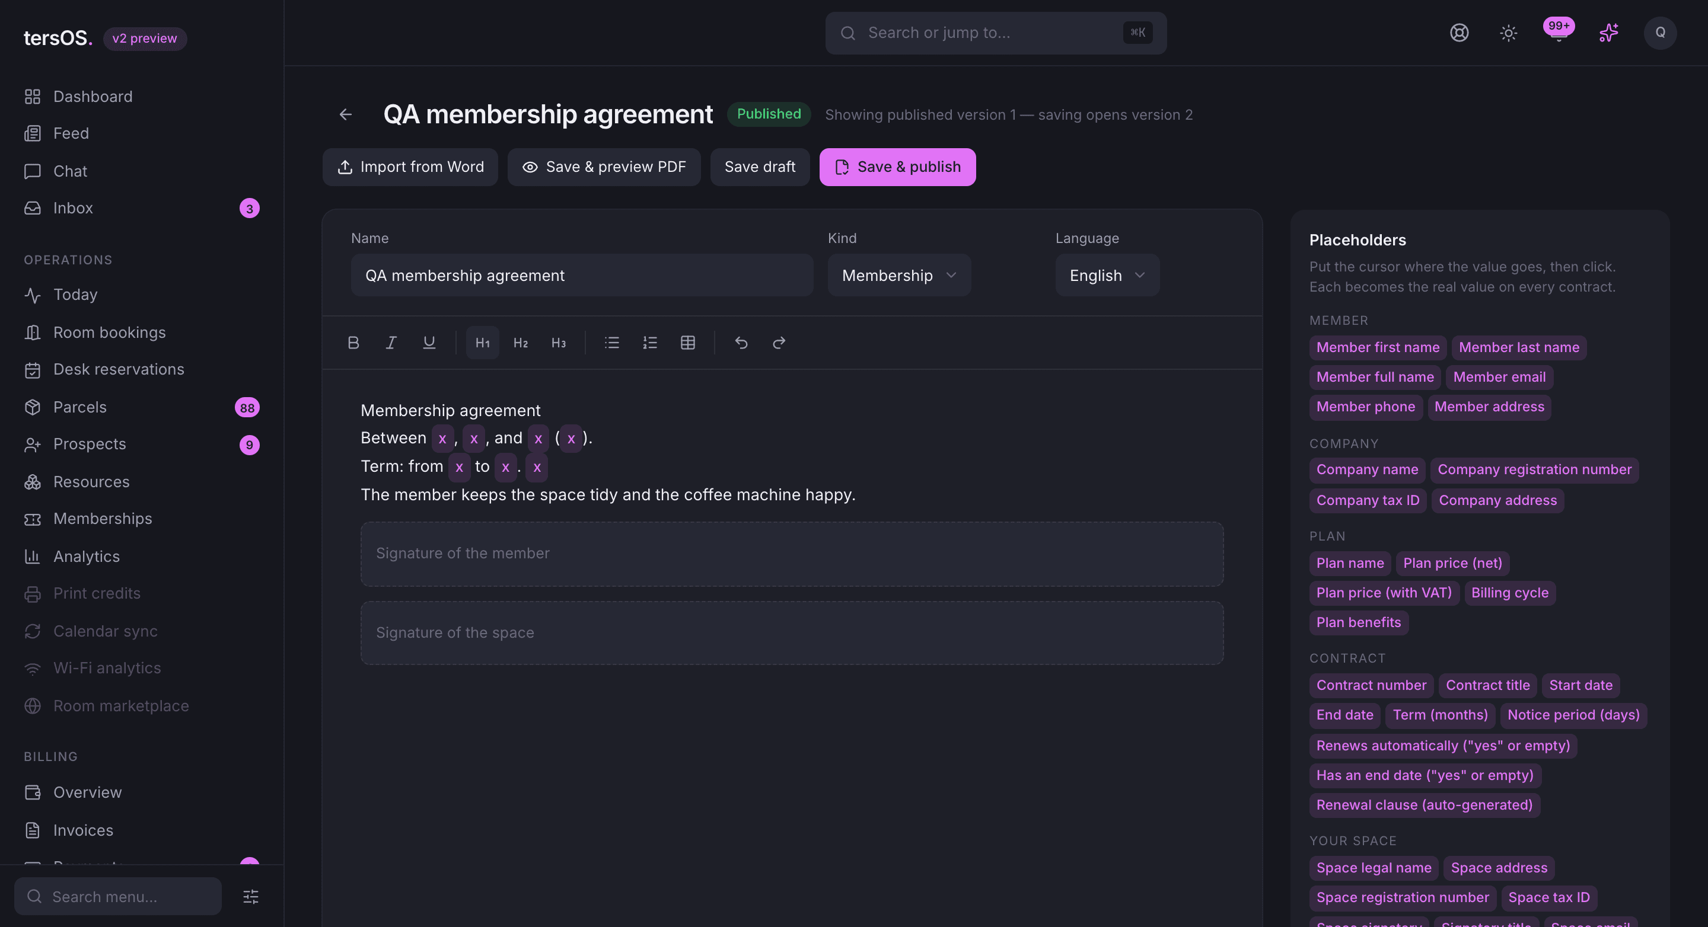The image size is (1708, 927).
Task: Insert a bulleted list
Action: coord(611,343)
